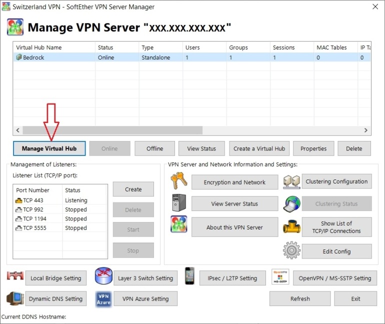Click the OpenVPN MS-SSTP logo icon
Screen dimensions: 385x324
(x=280, y=277)
